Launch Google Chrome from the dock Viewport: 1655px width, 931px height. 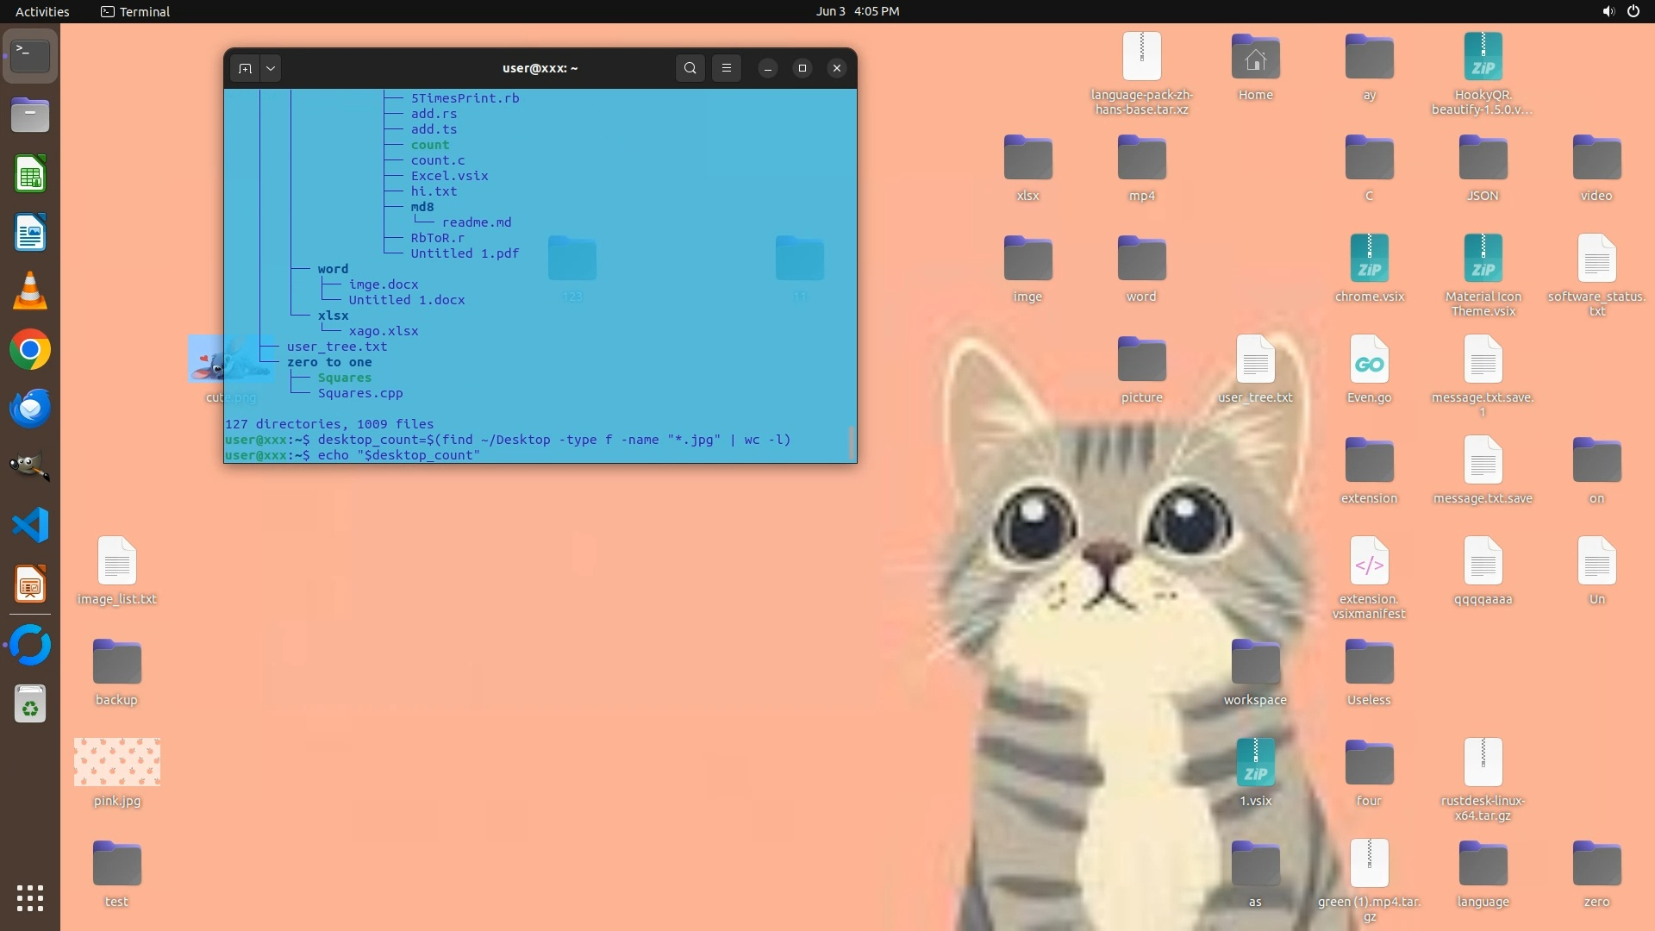30,350
